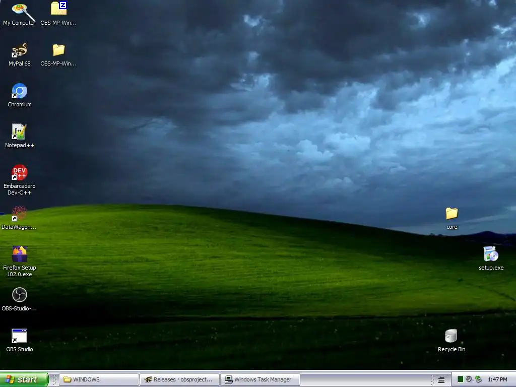Switch to the Releases · obsproject taskbar button
The width and height of the screenshot is (516, 387).
click(180, 379)
